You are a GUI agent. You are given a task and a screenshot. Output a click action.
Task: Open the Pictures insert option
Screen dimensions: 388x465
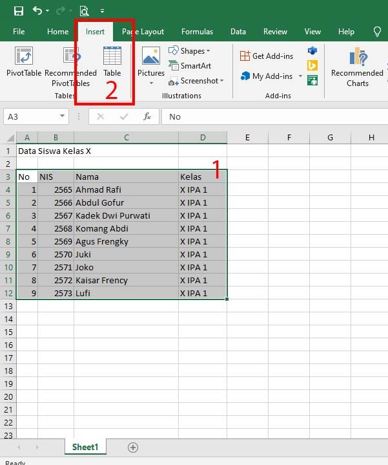coord(151,66)
